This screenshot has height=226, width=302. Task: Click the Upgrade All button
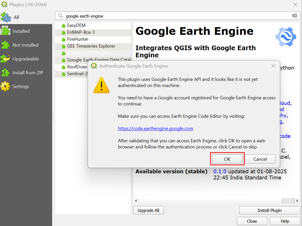[x=148, y=211]
